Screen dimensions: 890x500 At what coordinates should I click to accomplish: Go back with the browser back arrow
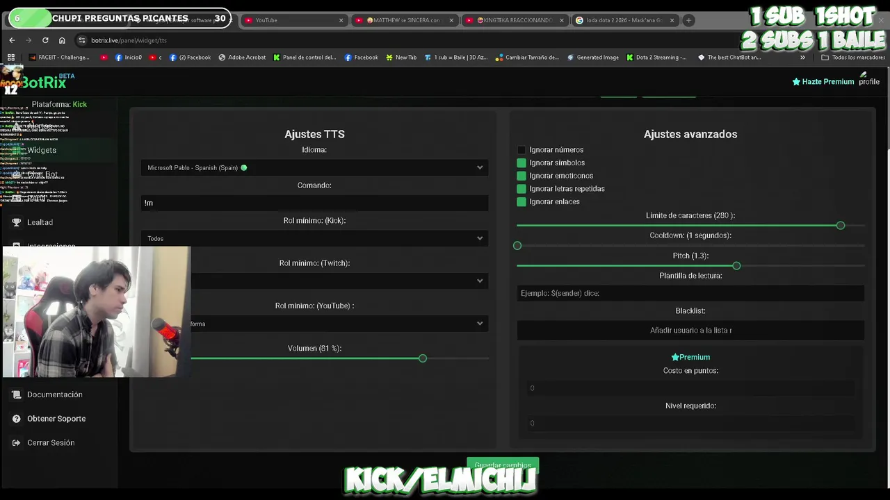pyautogui.click(x=12, y=40)
